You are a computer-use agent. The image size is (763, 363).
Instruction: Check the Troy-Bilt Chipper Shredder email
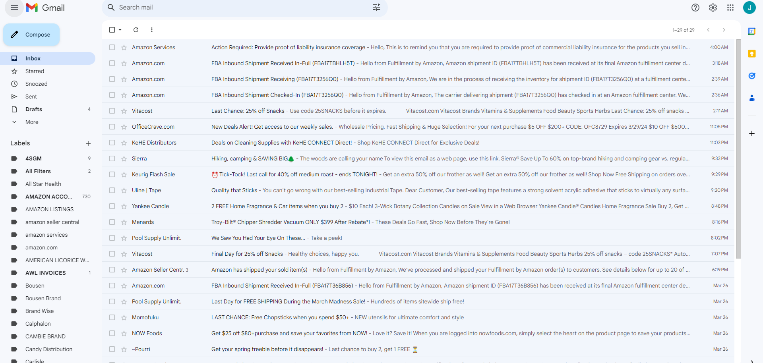coord(112,222)
